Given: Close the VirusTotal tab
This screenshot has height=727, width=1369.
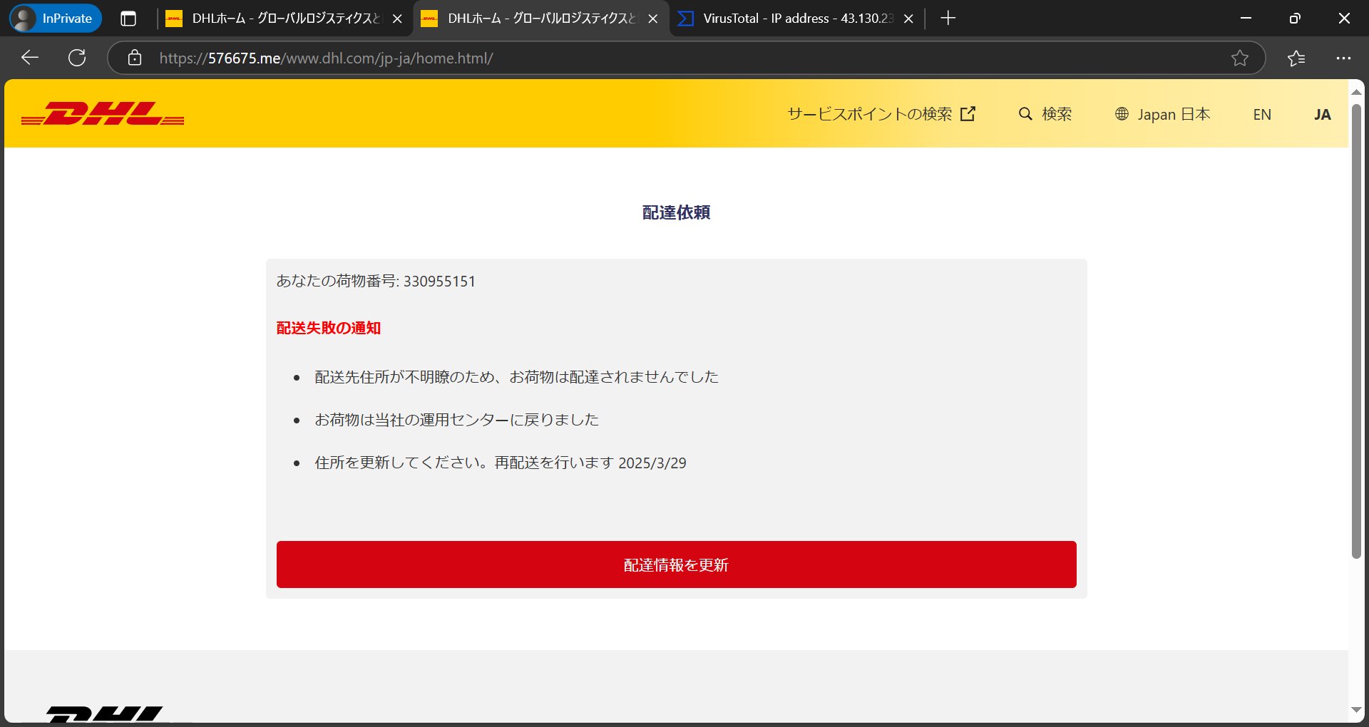Looking at the screenshot, I should coord(908,19).
